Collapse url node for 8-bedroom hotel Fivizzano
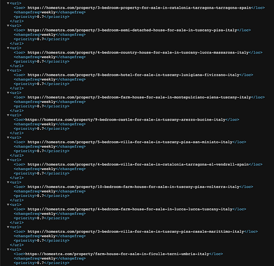 (8, 70)
